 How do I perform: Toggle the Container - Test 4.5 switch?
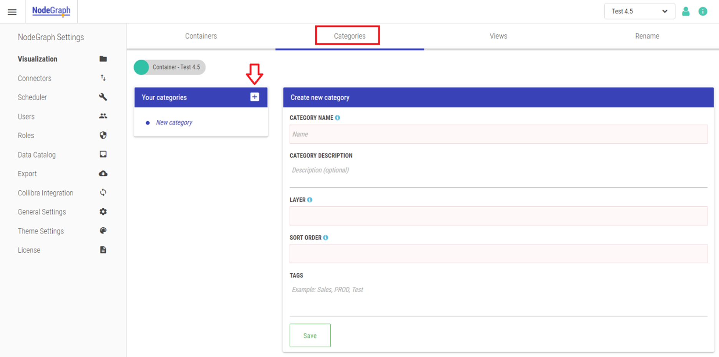click(x=169, y=67)
